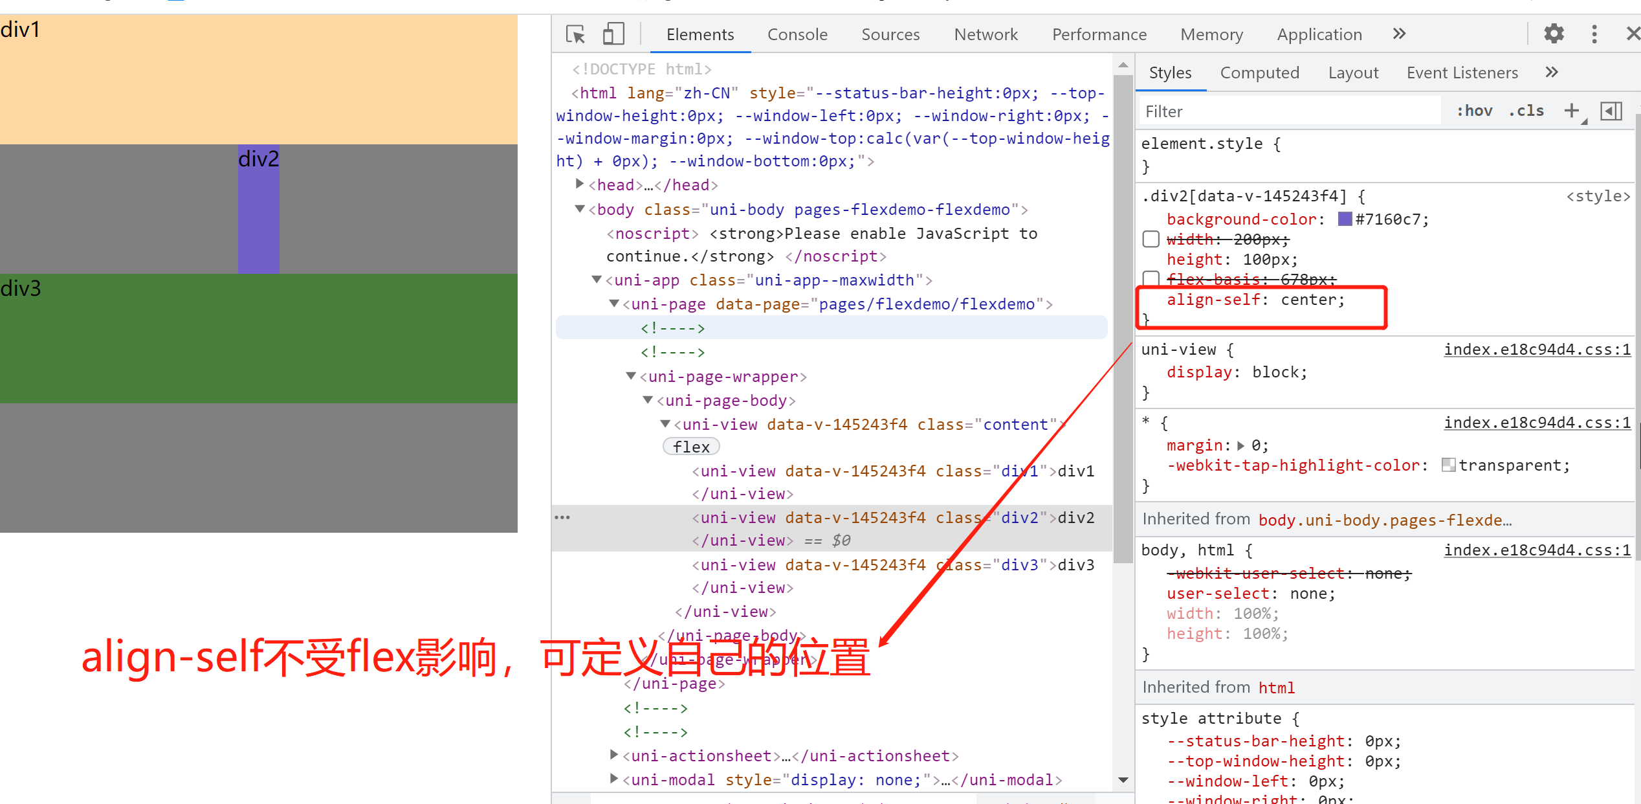
Task: Switch to the Console tab
Action: 797,34
